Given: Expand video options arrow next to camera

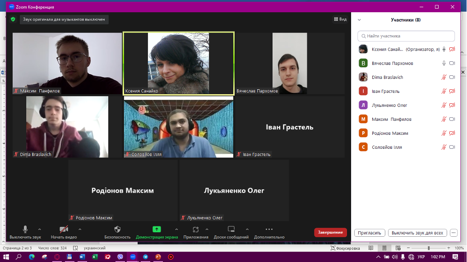Looking at the screenshot, I should [x=80, y=229].
